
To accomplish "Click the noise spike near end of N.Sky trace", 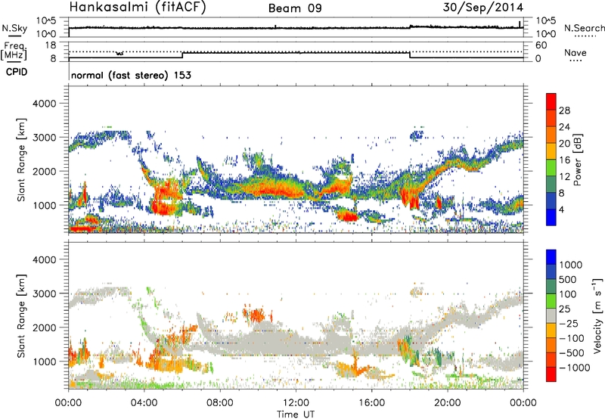I will [x=520, y=24].
